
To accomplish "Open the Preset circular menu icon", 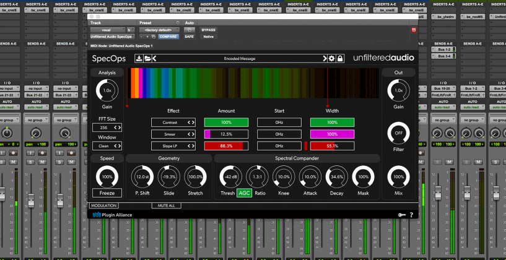I will (178, 23).
